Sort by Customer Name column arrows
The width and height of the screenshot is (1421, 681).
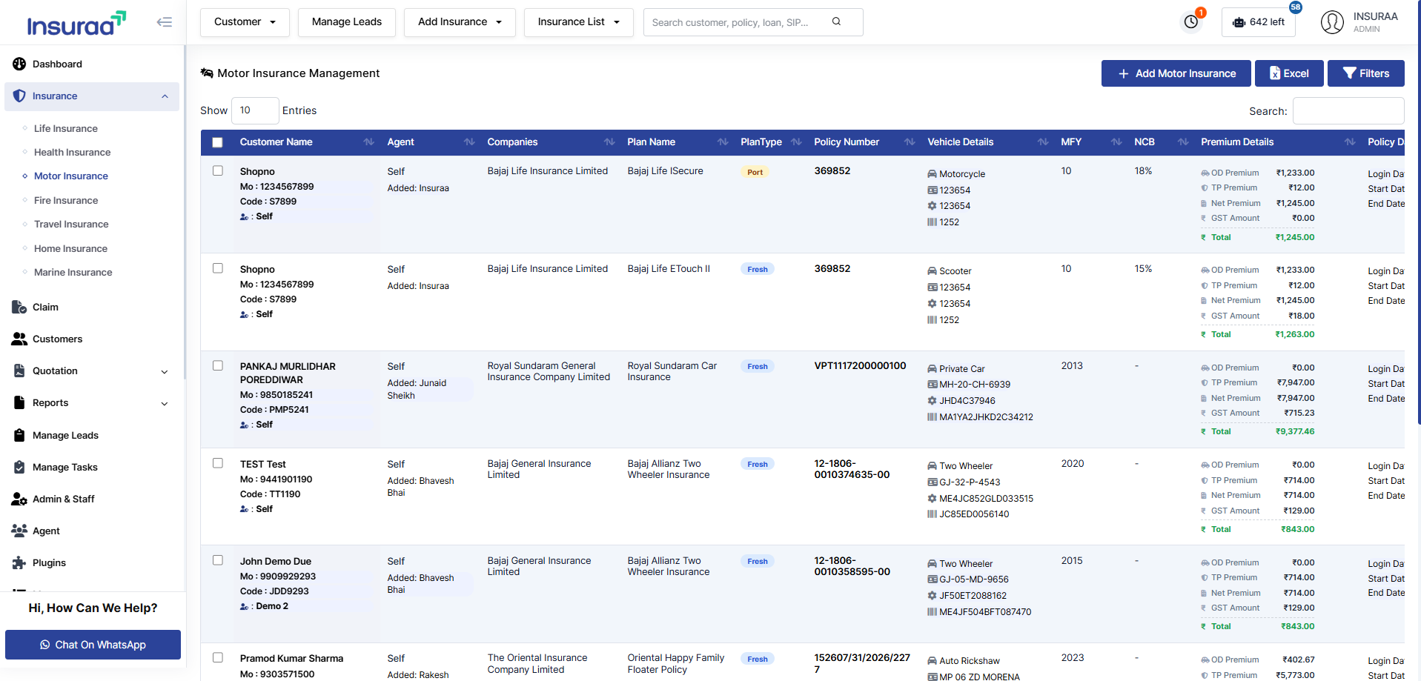(368, 142)
